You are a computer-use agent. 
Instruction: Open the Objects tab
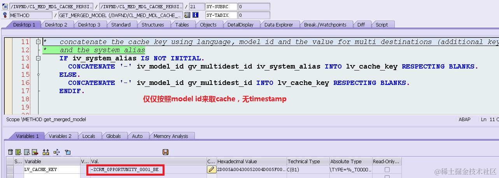[208, 25]
